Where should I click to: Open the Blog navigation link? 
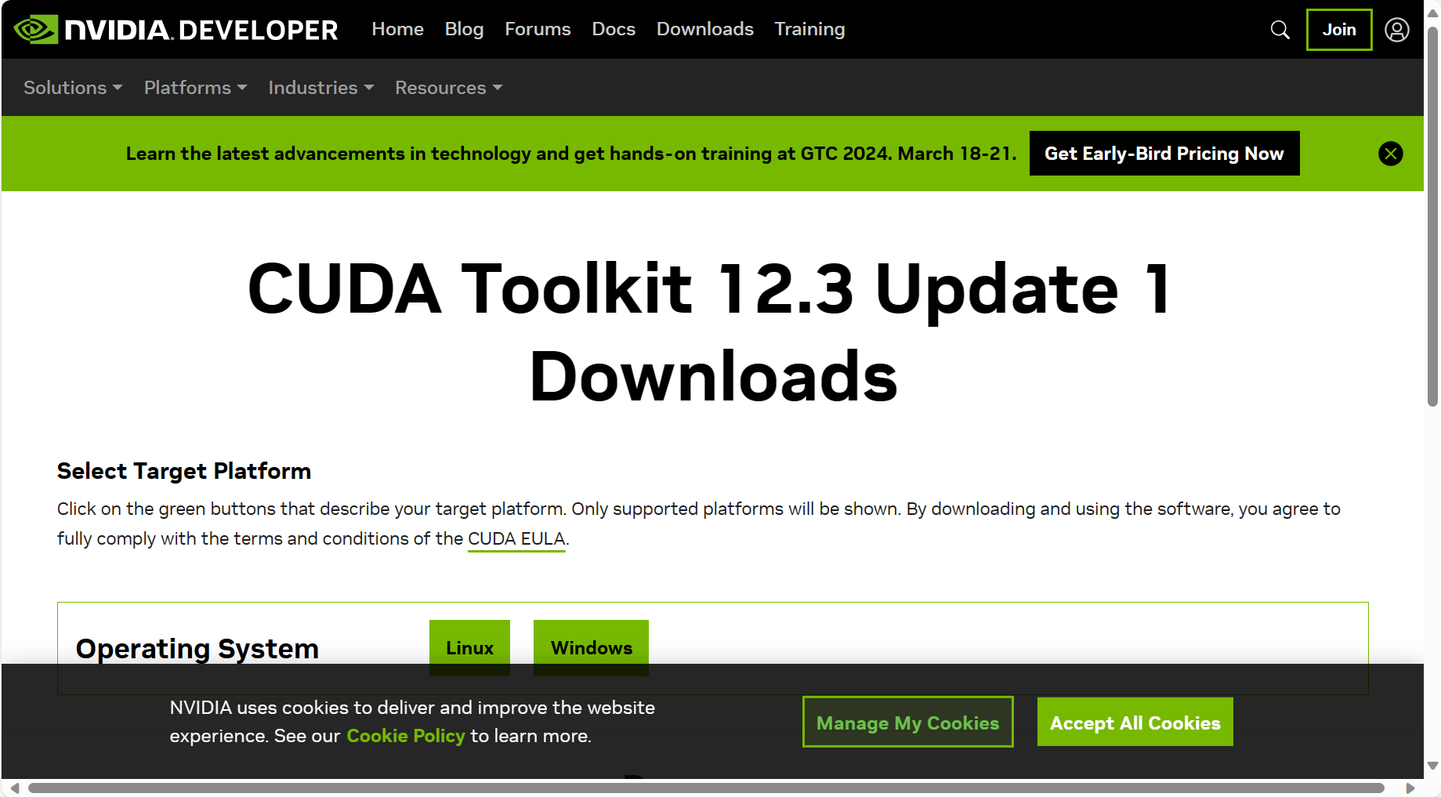click(x=465, y=29)
